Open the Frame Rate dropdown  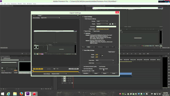coord(104,60)
